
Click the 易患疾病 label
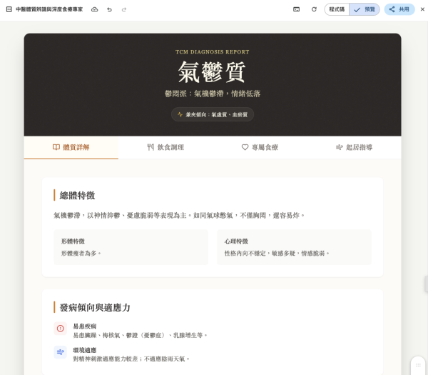click(x=85, y=326)
